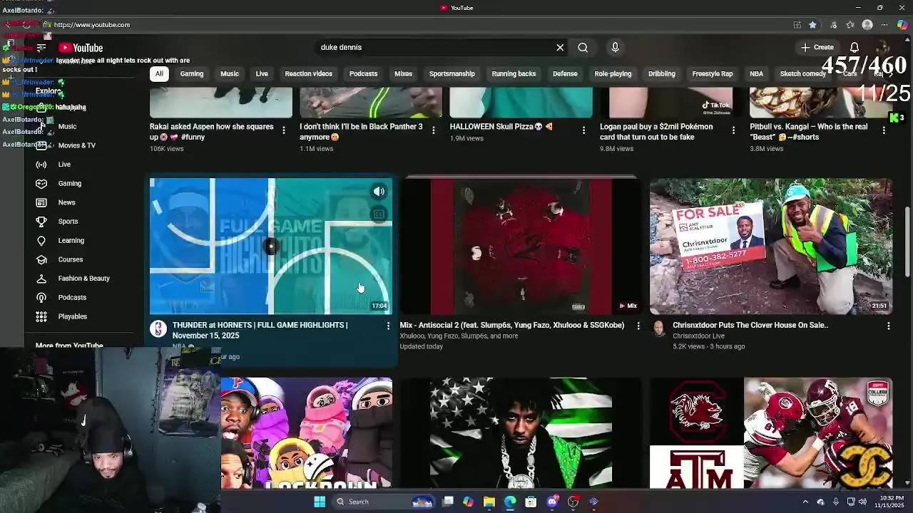Open the Chrisnxtdoor For Sale thumbnail
The image size is (913, 513).
pyautogui.click(x=771, y=246)
